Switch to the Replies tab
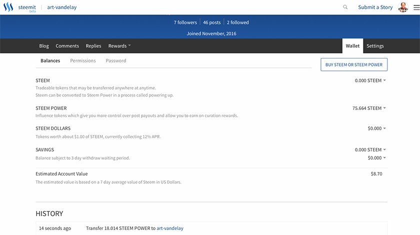This screenshot has width=420, height=235. [x=93, y=46]
